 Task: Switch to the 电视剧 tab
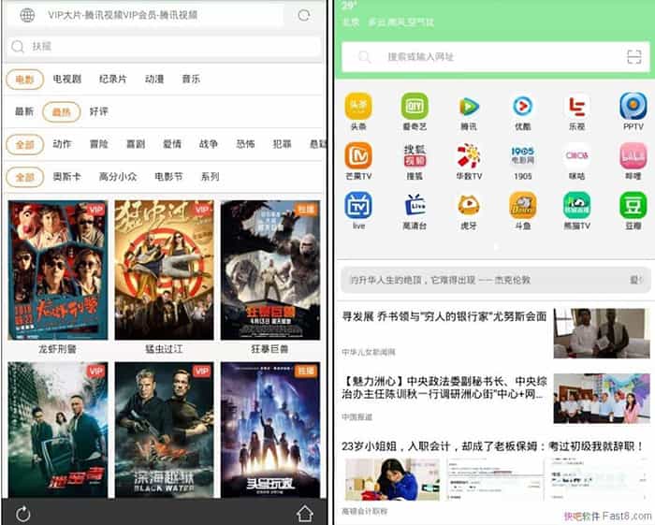click(x=67, y=80)
